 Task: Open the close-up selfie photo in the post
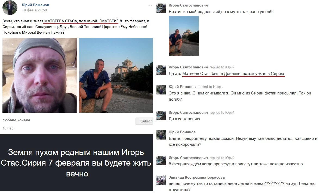(40, 75)
